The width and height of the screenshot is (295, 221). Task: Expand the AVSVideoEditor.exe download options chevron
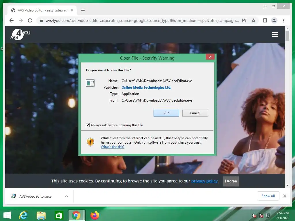coord(67,196)
